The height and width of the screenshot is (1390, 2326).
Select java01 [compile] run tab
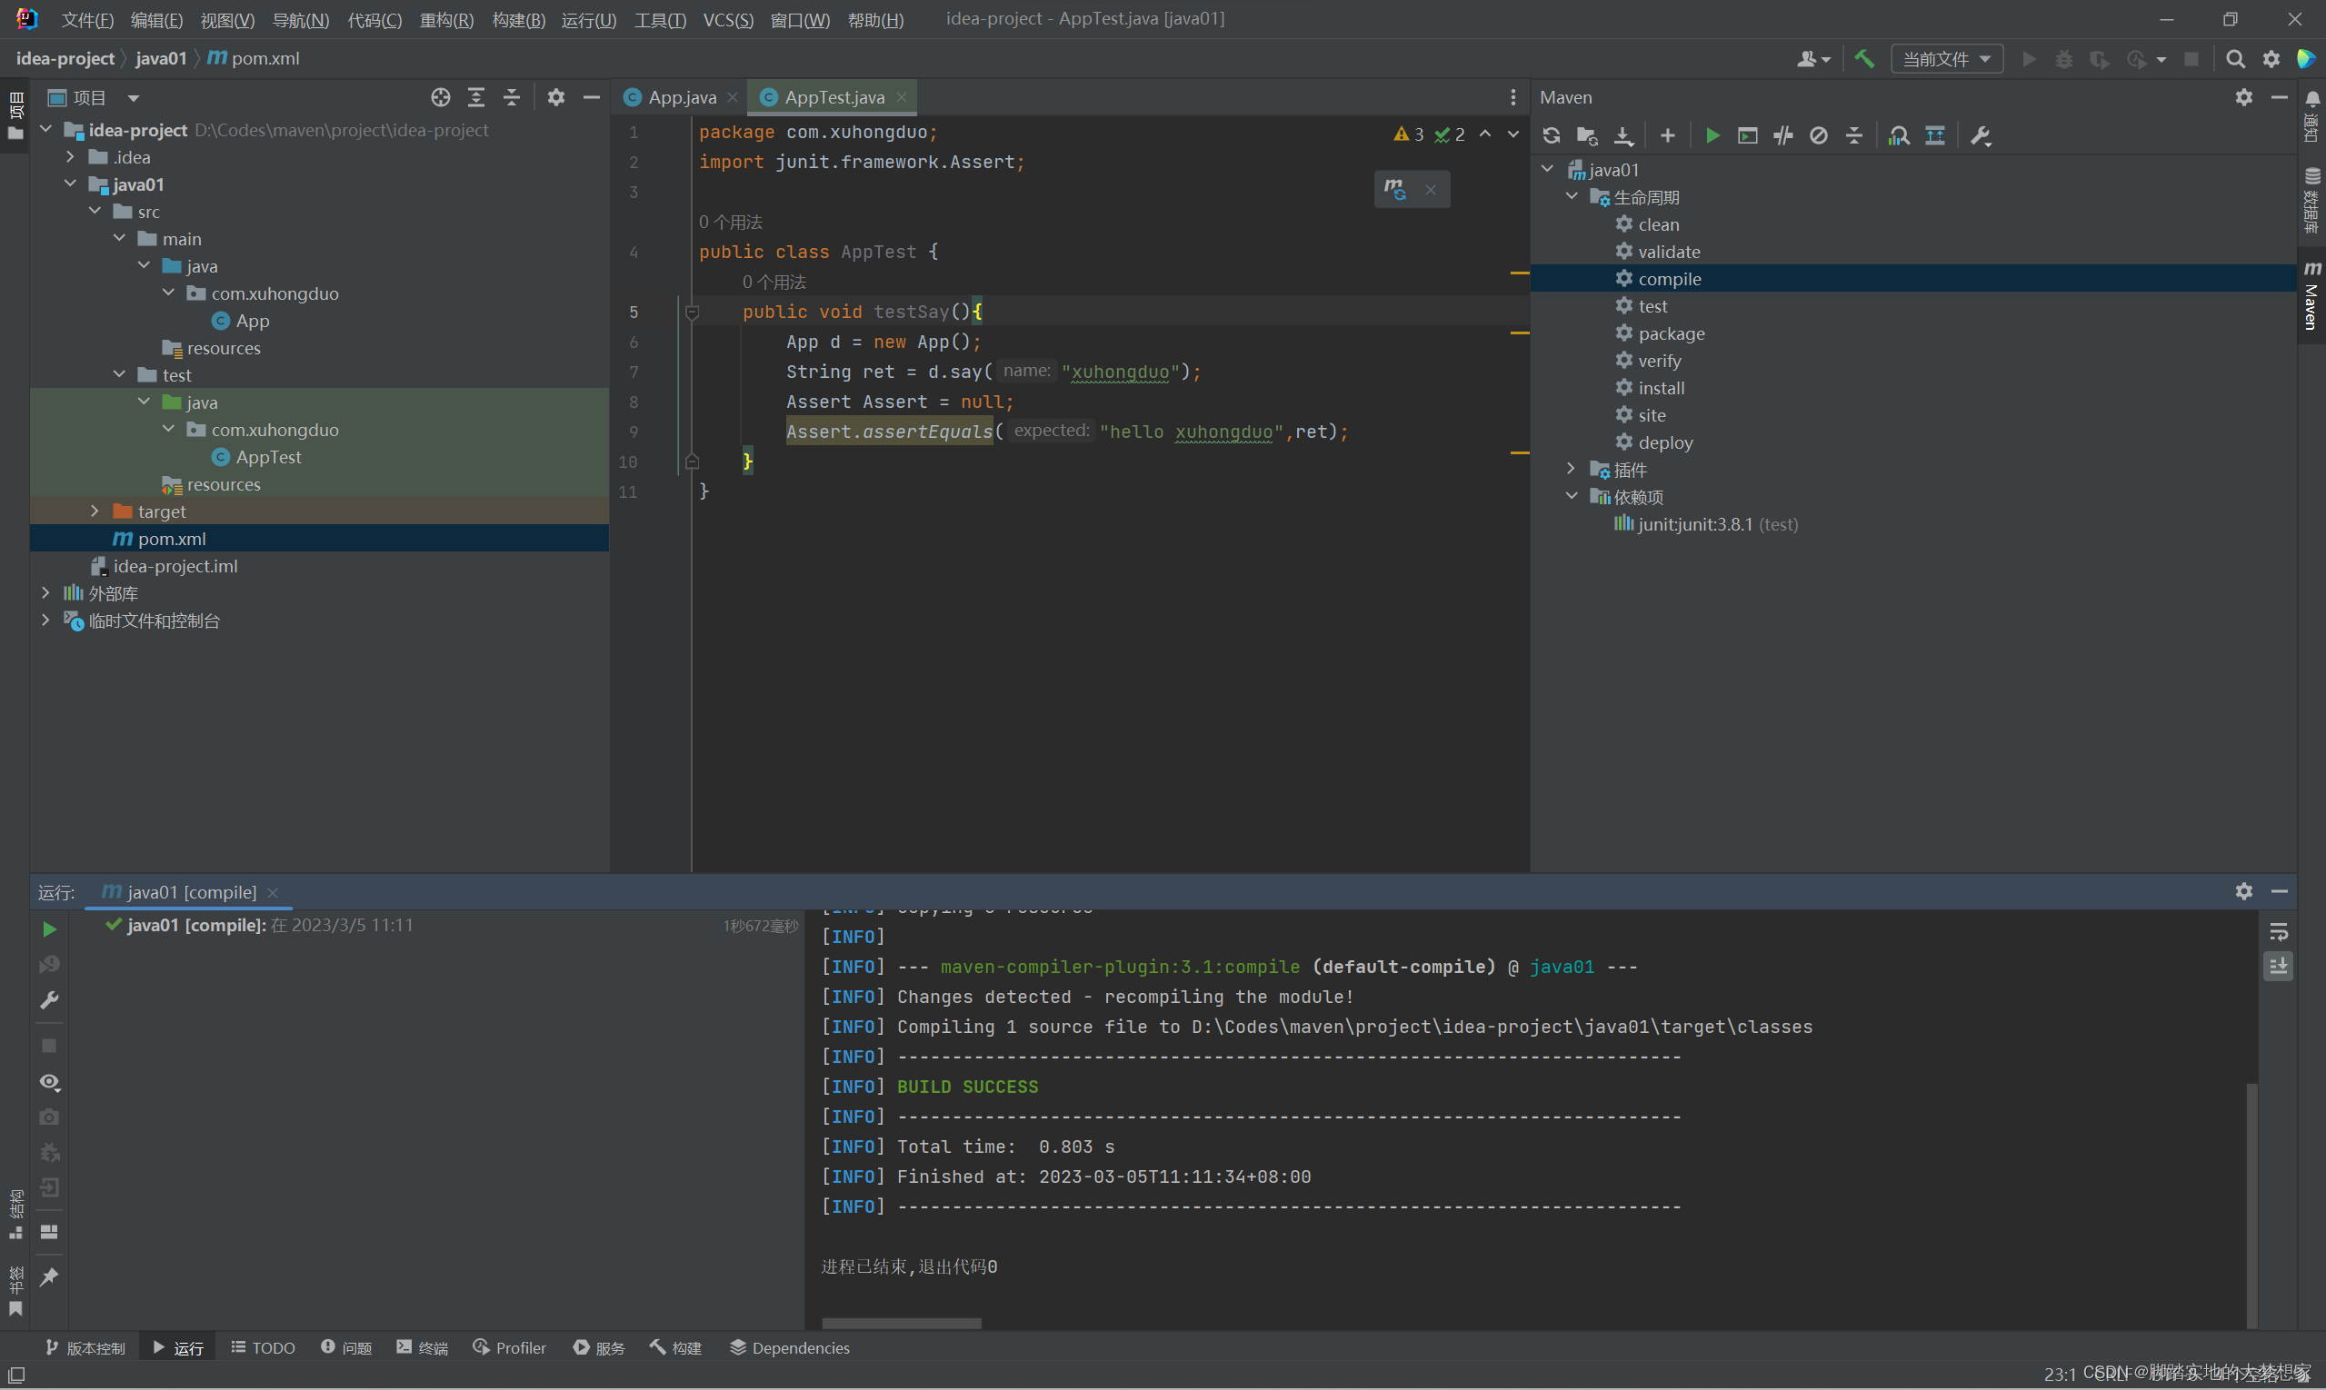tap(191, 893)
